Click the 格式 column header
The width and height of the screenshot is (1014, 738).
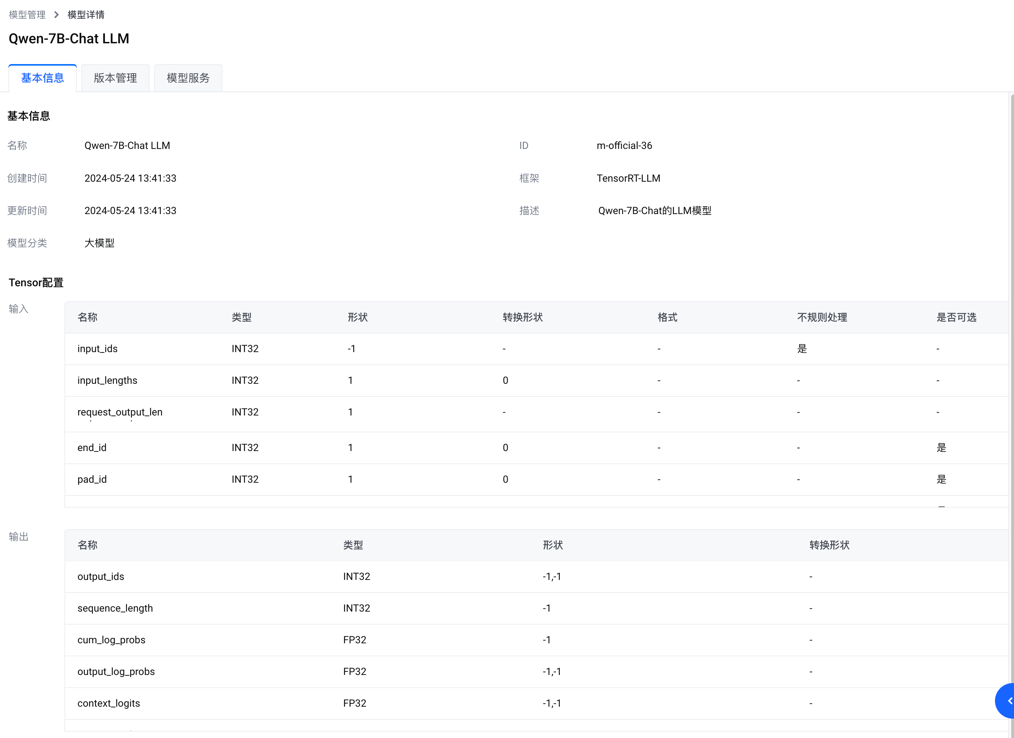tap(667, 317)
